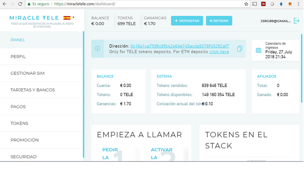Click the JSRG89@GMAIL account label
The image size is (304, 171).
(x=275, y=21)
